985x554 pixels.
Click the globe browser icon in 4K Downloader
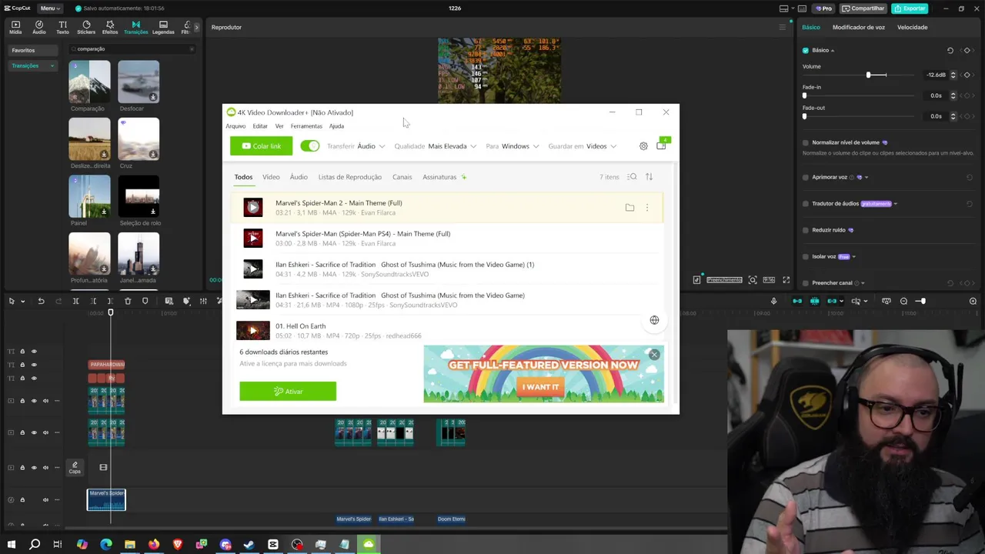click(654, 320)
